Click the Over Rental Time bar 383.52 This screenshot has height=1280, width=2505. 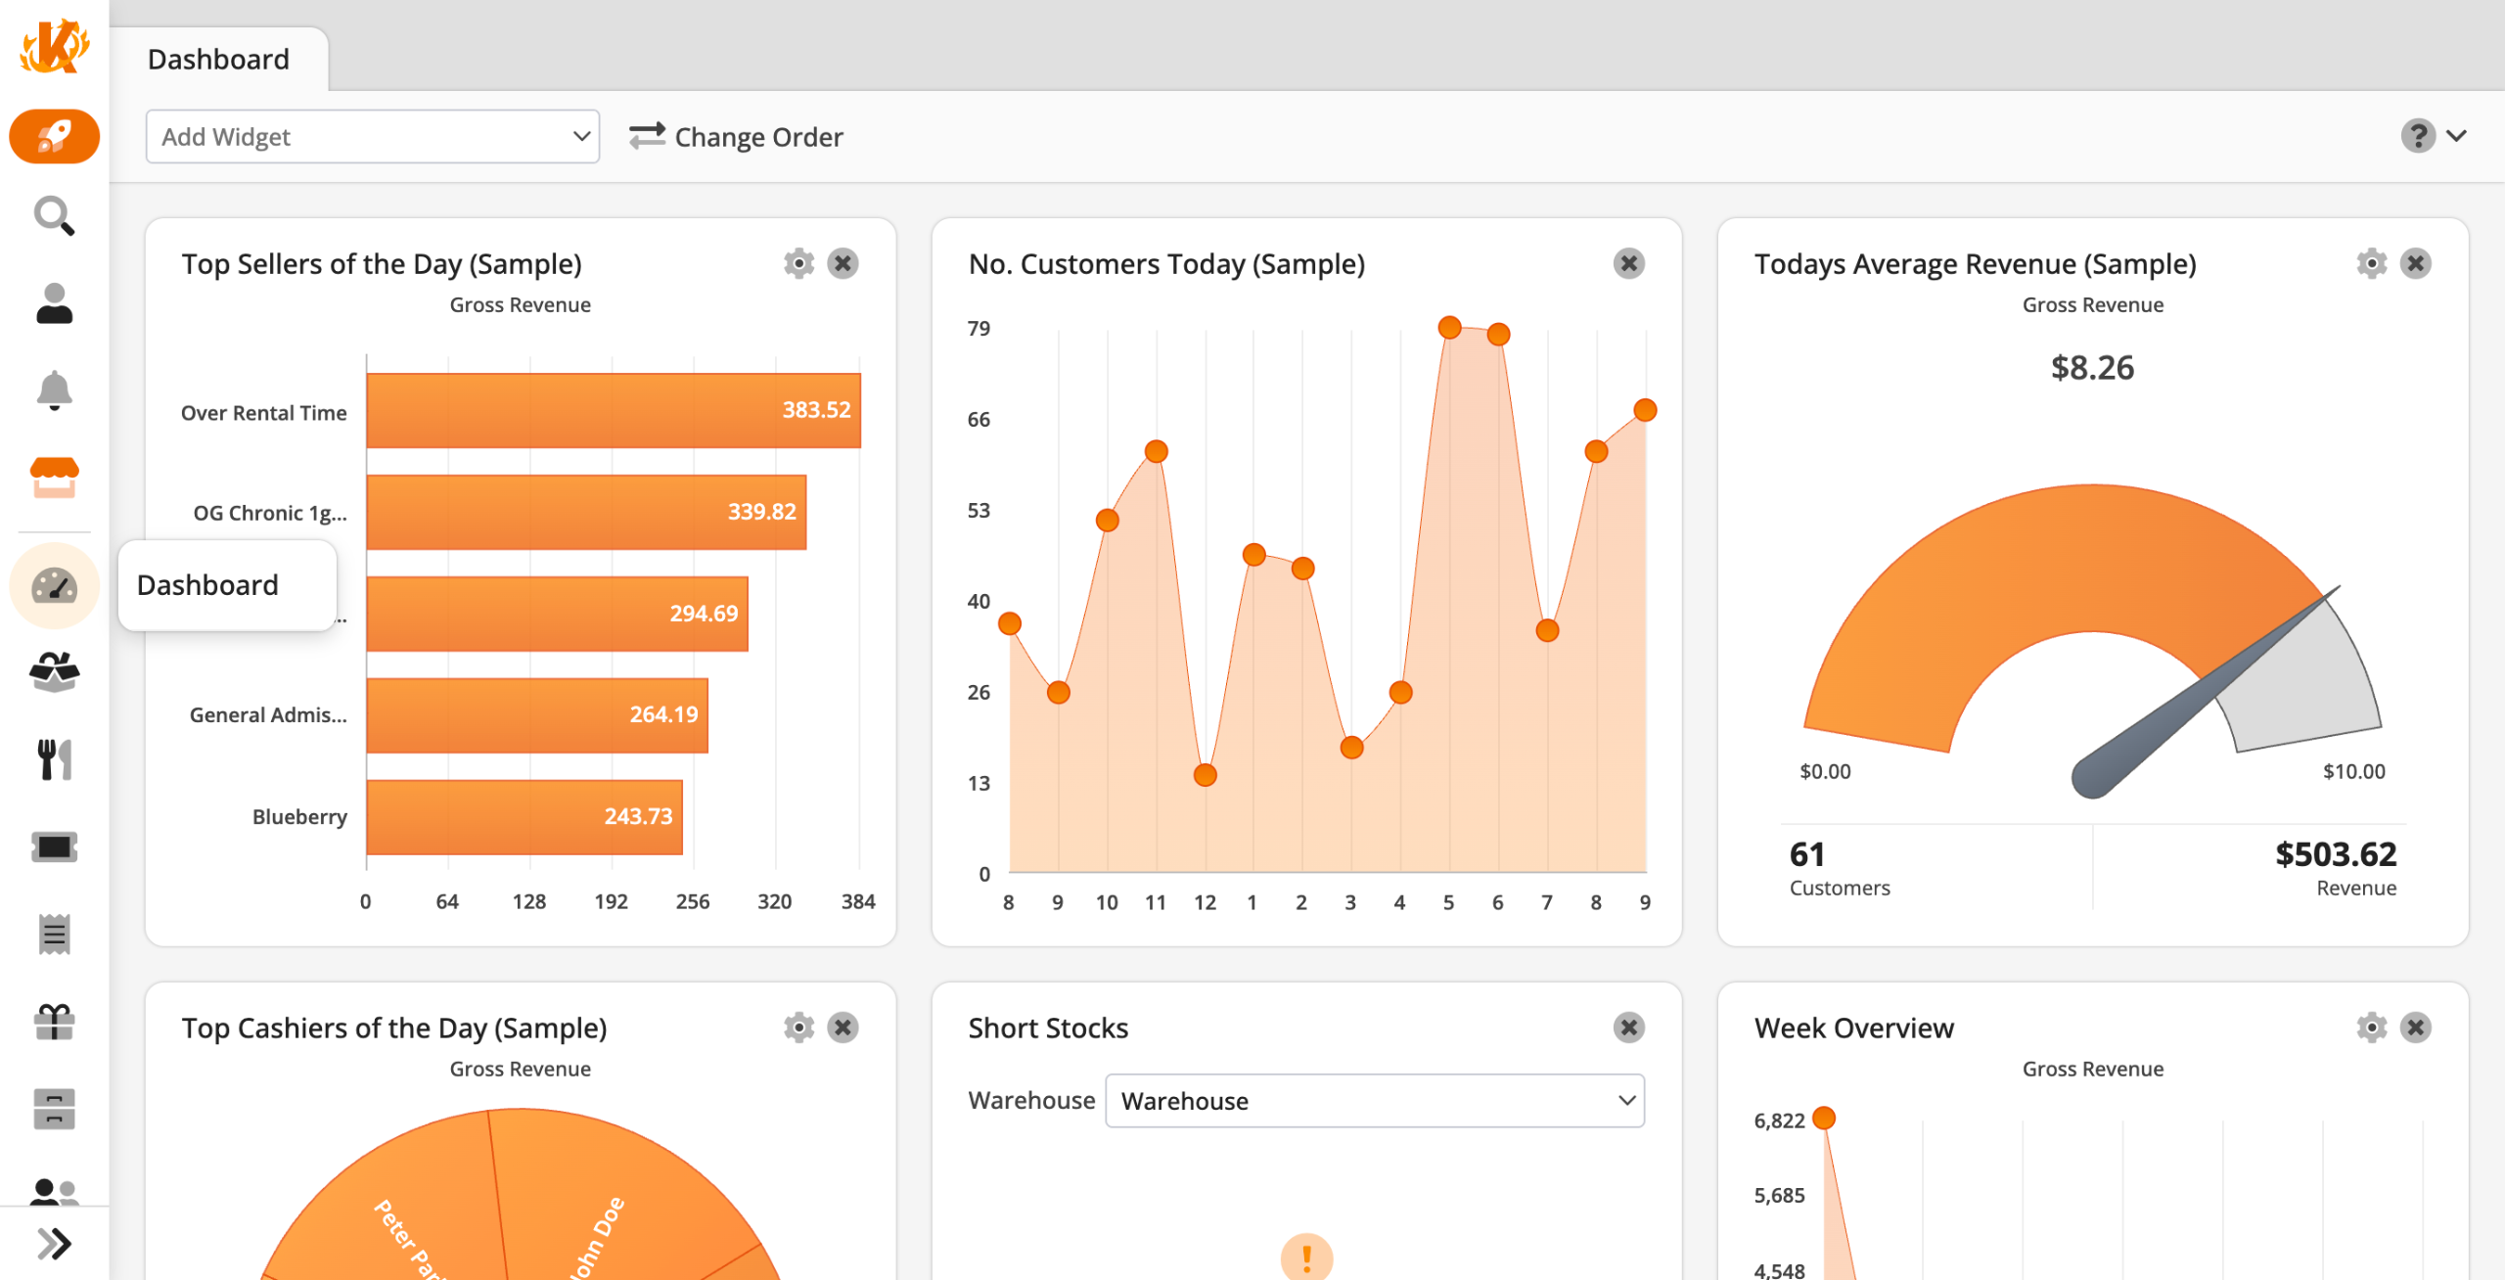pos(613,411)
